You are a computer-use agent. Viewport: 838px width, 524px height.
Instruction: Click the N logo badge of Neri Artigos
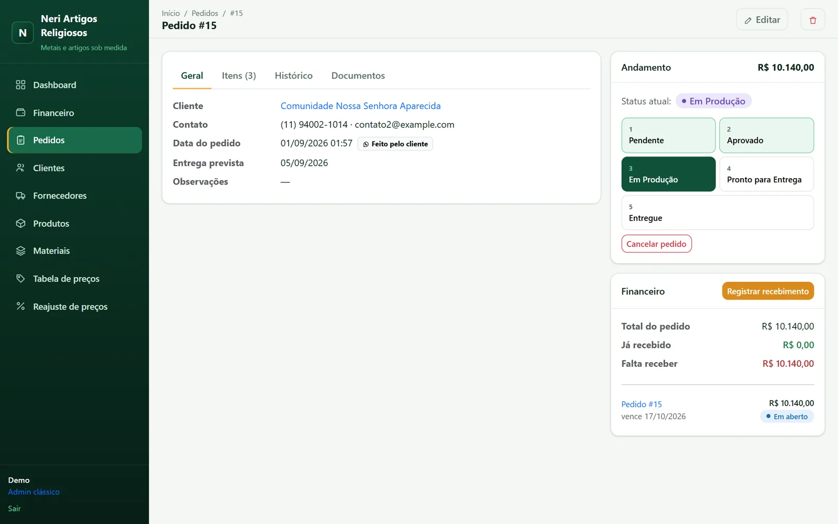[x=23, y=32]
